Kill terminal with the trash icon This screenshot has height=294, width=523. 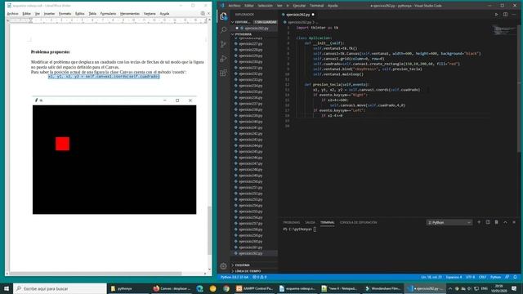[496, 222]
